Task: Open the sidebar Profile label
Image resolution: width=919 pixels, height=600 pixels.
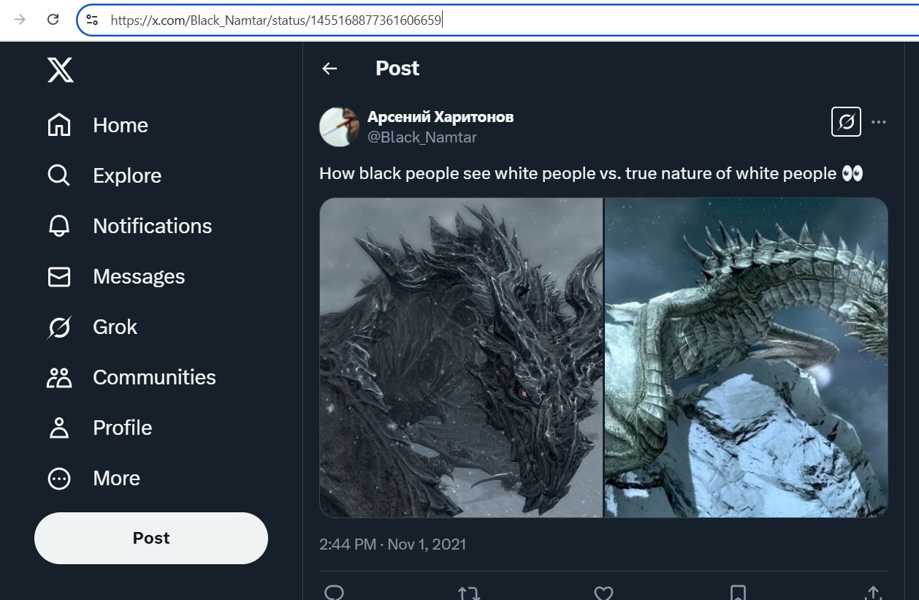Action: pyautogui.click(x=123, y=428)
